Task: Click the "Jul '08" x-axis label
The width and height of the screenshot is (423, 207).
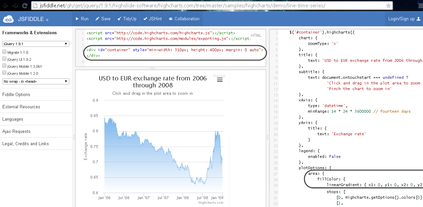Action: [203, 198]
